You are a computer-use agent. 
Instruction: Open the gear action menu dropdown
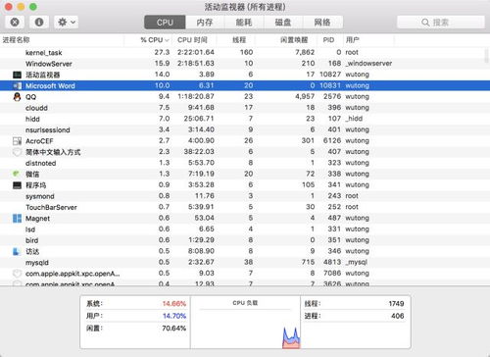[67, 23]
